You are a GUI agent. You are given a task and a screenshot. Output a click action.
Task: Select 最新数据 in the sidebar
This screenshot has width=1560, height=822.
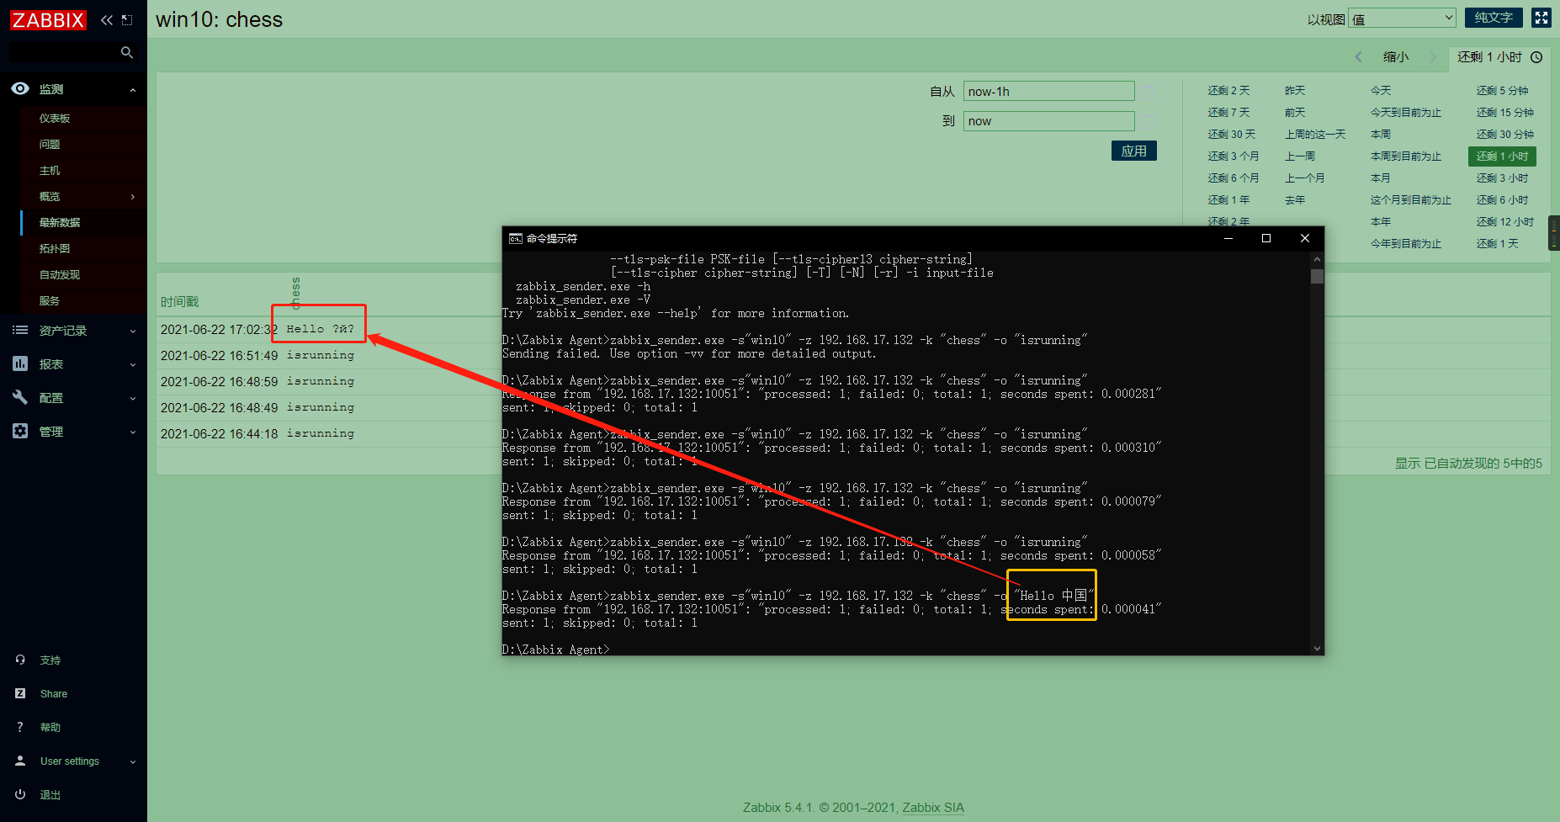60,223
